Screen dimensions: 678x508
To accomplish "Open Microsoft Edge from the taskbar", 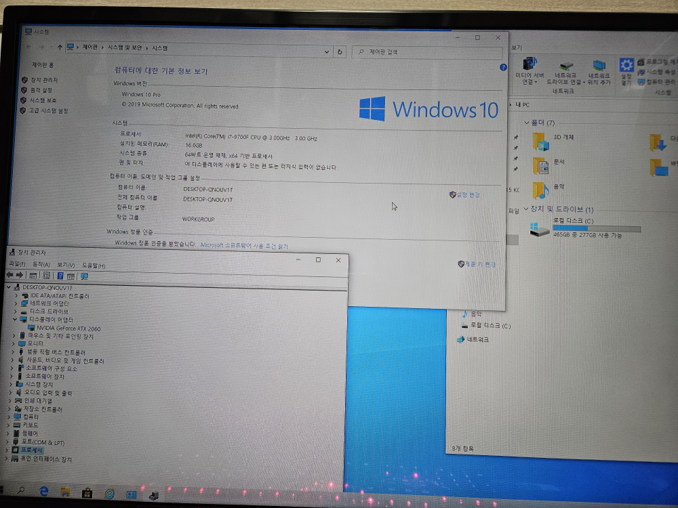I will click(43, 491).
